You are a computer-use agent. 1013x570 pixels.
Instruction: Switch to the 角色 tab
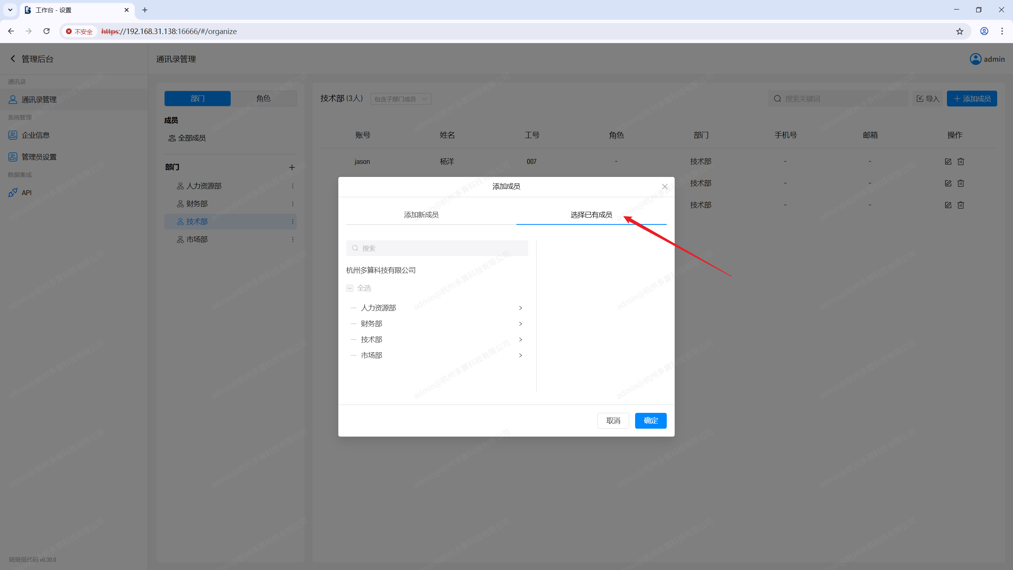pyautogui.click(x=263, y=99)
